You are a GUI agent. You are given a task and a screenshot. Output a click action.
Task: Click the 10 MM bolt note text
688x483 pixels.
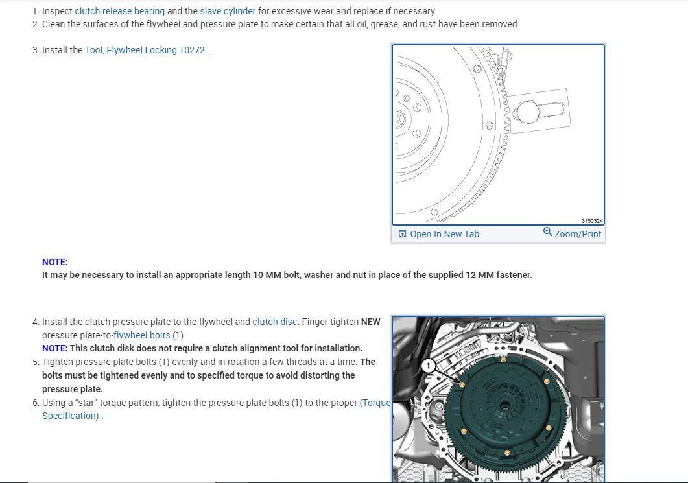[x=287, y=275]
